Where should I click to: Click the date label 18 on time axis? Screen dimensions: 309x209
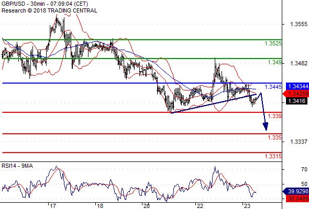click(100, 206)
